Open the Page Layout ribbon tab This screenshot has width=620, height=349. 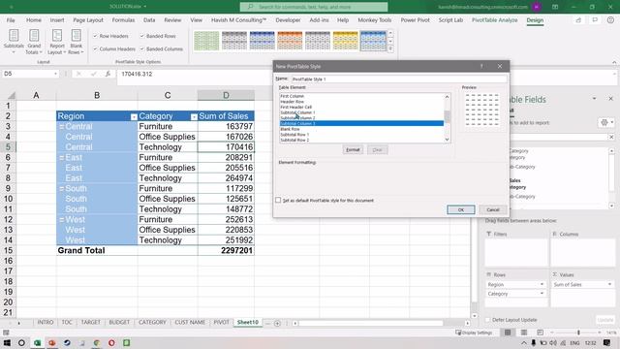[88, 20]
